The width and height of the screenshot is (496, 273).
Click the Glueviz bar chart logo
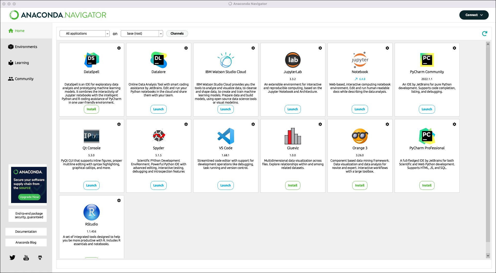pos(293,136)
